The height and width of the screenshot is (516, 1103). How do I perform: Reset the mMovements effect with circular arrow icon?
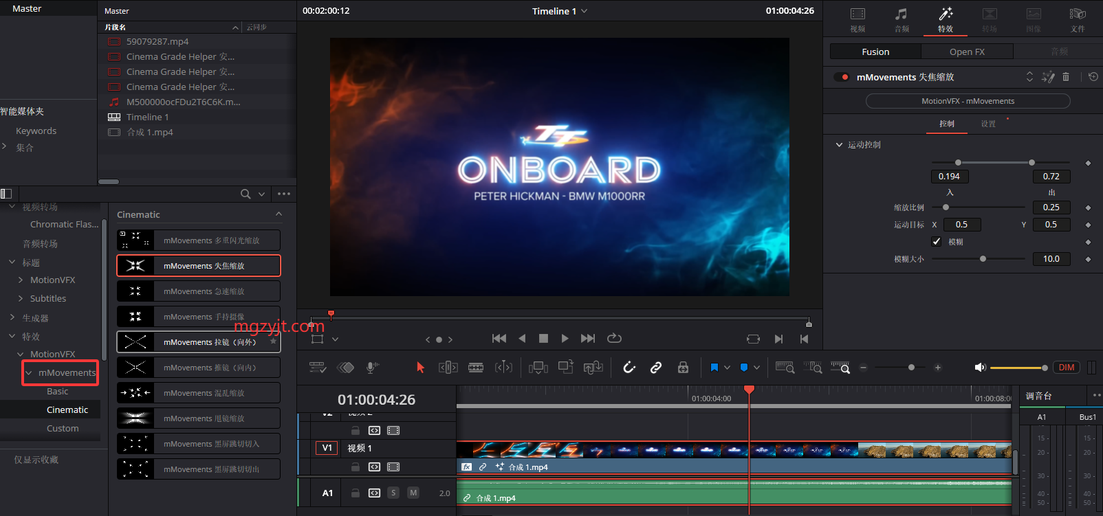pyautogui.click(x=1093, y=77)
